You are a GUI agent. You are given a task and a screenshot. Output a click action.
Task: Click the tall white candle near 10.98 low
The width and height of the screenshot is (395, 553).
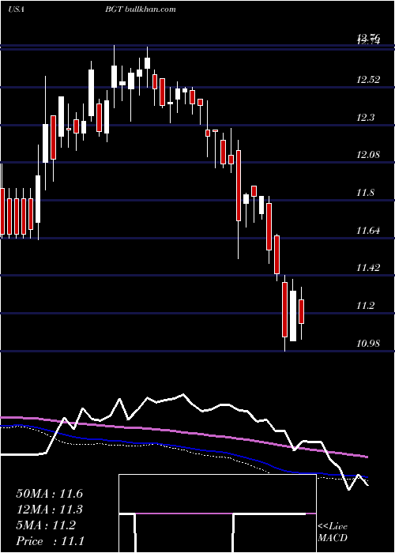[293, 316]
